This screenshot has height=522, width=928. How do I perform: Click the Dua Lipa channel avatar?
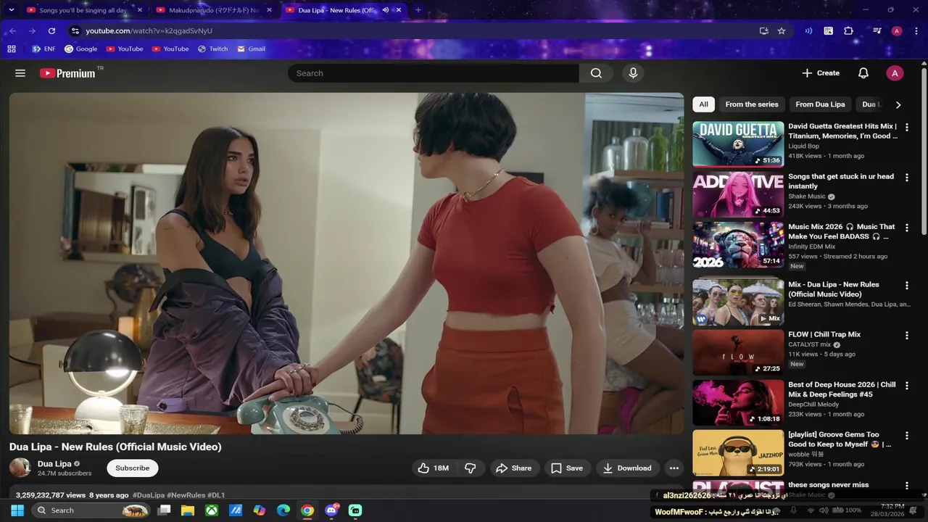(20, 468)
